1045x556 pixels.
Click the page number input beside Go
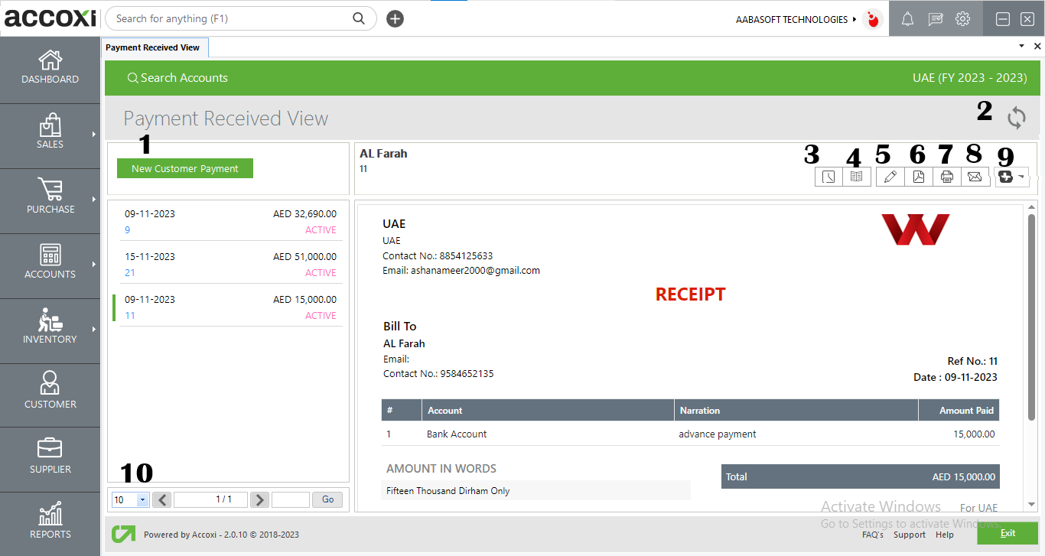tap(289, 499)
